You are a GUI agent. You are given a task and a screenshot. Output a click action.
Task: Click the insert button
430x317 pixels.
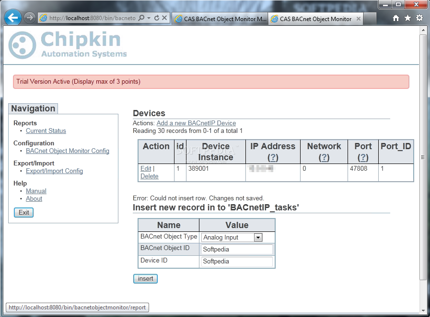click(145, 279)
